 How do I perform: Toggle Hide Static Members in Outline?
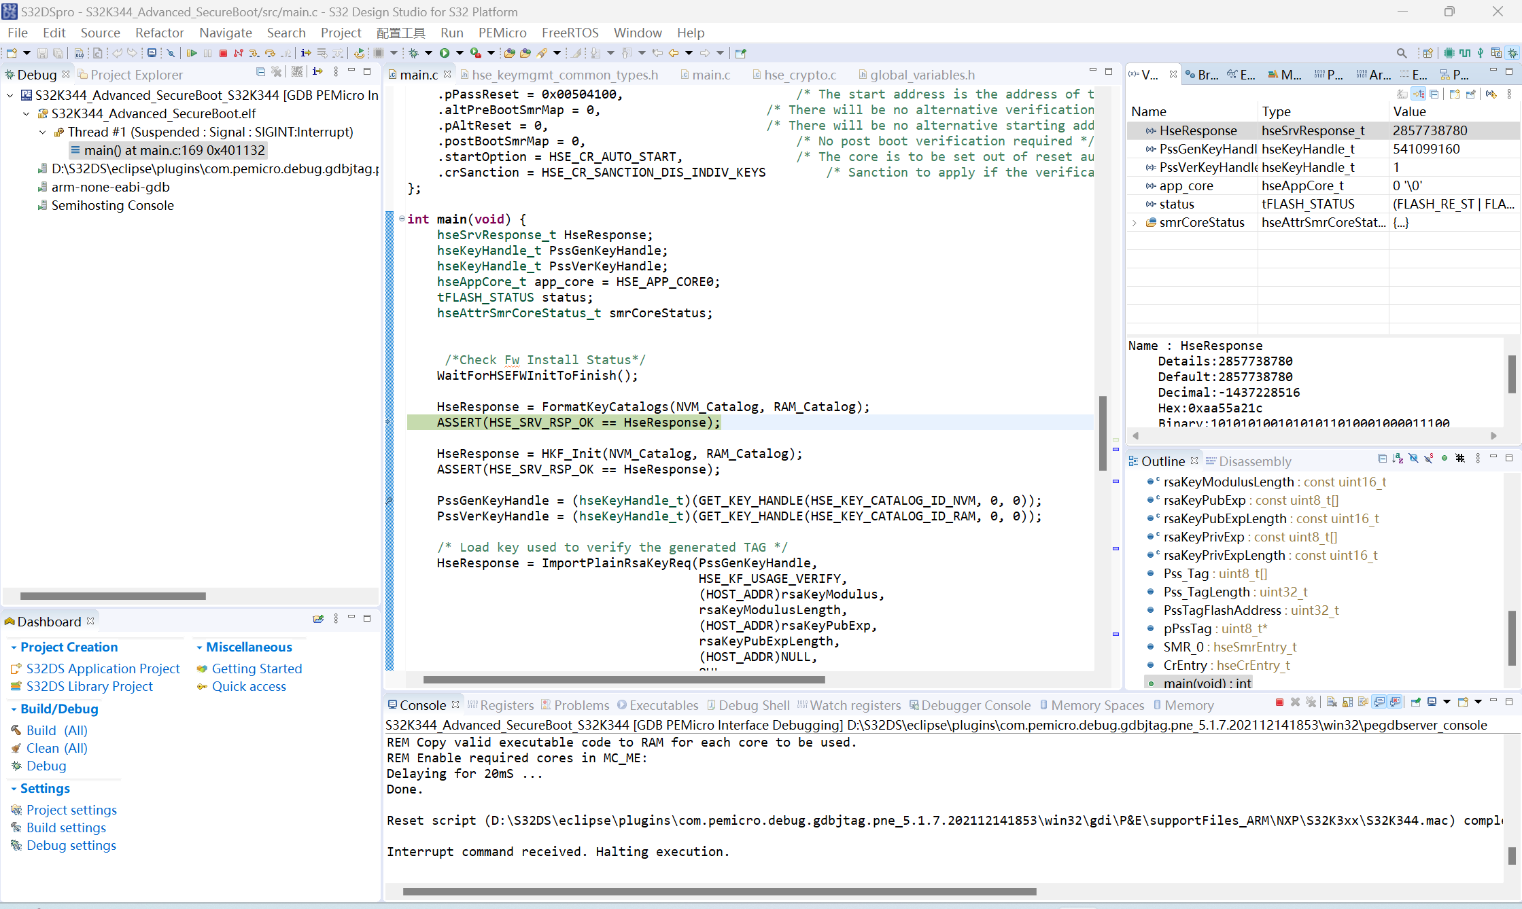(x=1429, y=459)
